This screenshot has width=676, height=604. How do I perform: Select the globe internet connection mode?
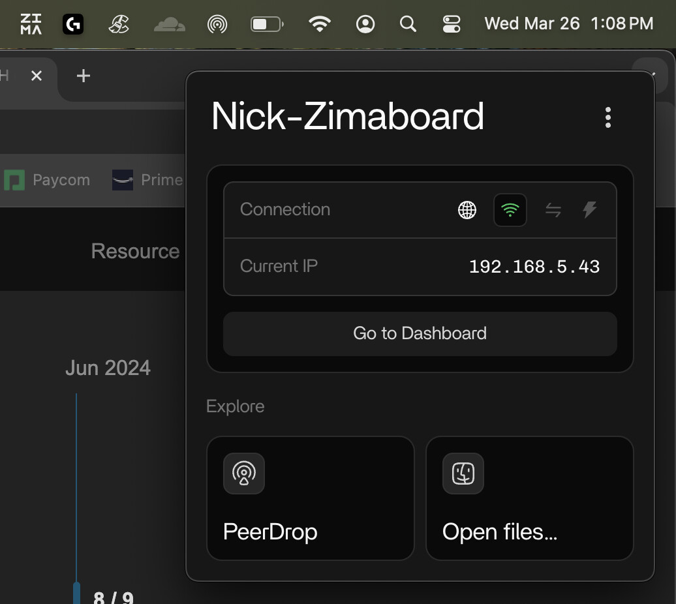pos(467,210)
